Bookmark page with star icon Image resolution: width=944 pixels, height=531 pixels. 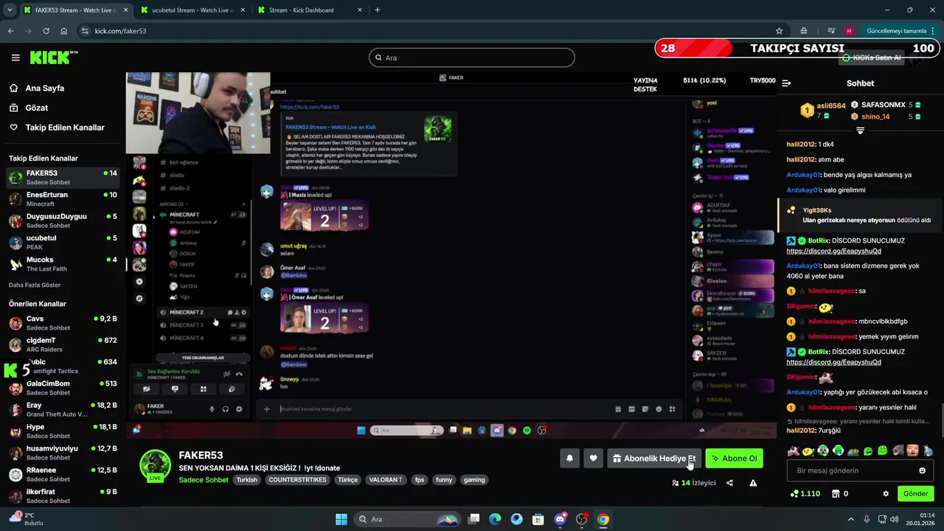(779, 31)
